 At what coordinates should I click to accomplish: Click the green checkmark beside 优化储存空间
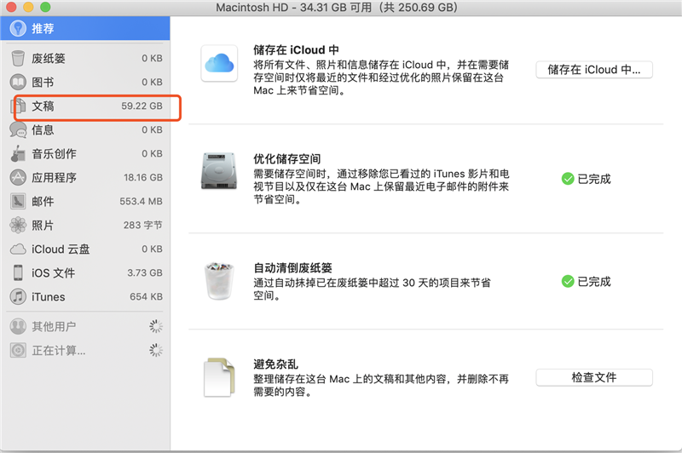click(x=568, y=179)
